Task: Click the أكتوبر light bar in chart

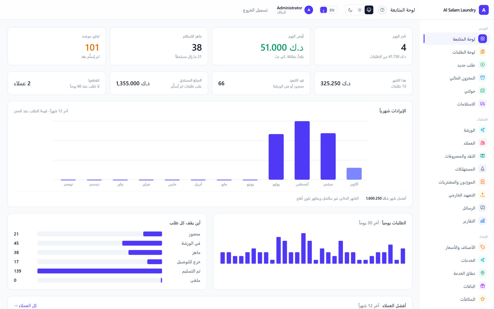Action: pos(354,174)
